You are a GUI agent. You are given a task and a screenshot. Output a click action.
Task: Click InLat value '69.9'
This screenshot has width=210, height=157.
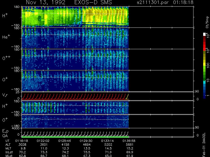point(130,152)
